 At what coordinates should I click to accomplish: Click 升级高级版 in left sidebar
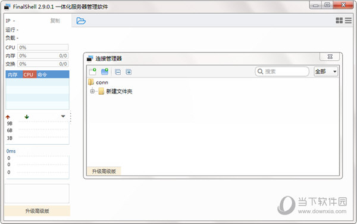click(37, 211)
